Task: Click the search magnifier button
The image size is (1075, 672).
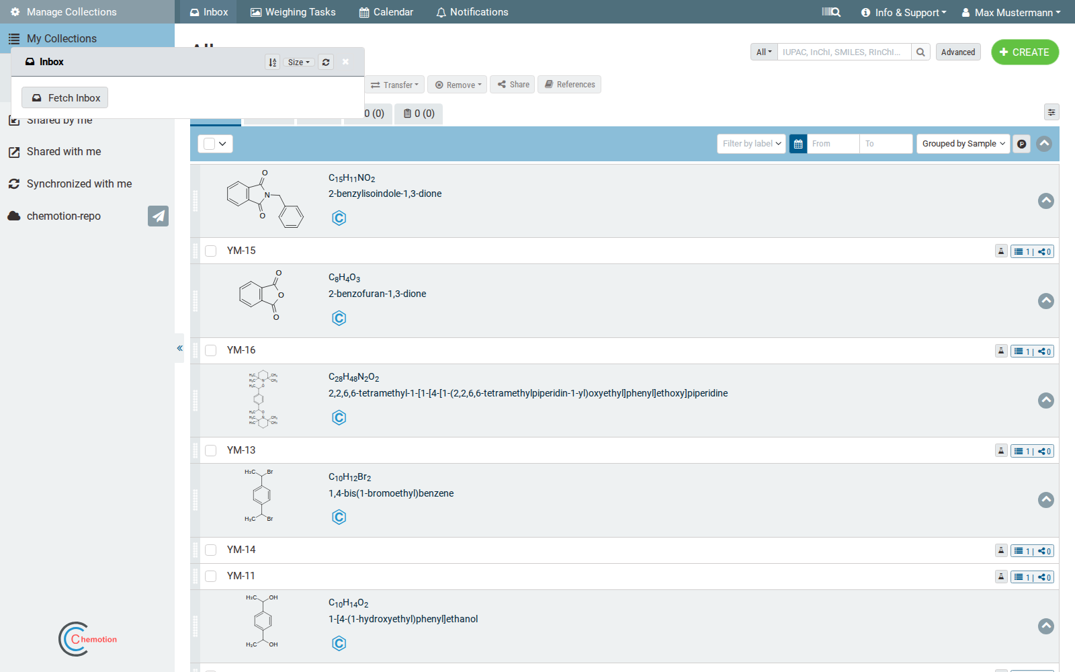Action: pyautogui.click(x=920, y=52)
